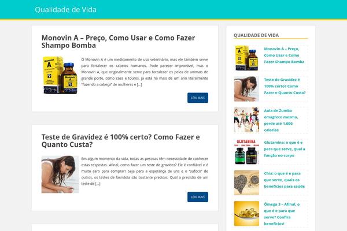This screenshot has width=347, height=231.
Task: Open the Monovin A article headline
Action: tap(118, 42)
